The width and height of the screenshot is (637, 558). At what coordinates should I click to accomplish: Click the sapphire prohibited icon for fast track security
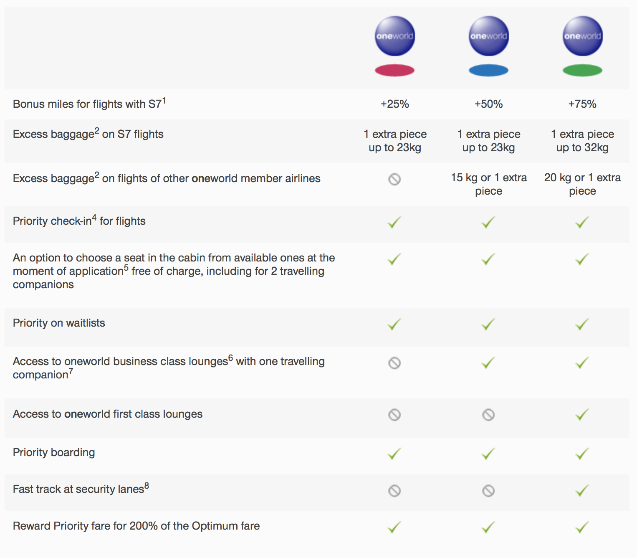point(488,490)
